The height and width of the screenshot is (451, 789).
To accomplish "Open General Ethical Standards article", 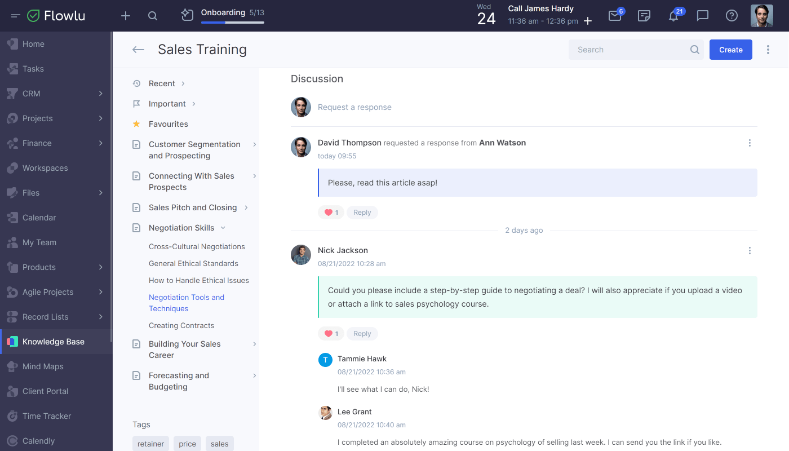I will coord(193,263).
